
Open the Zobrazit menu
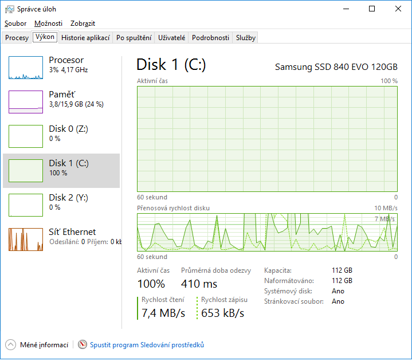coord(83,23)
